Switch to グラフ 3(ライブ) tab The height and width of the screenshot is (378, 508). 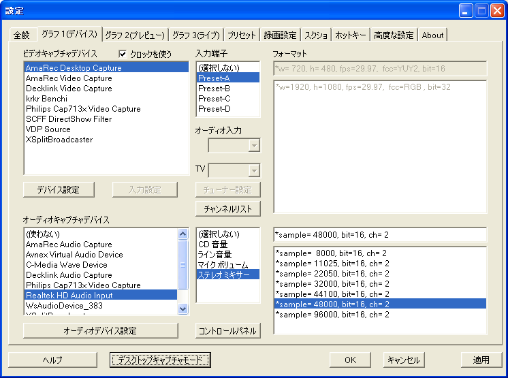click(196, 35)
